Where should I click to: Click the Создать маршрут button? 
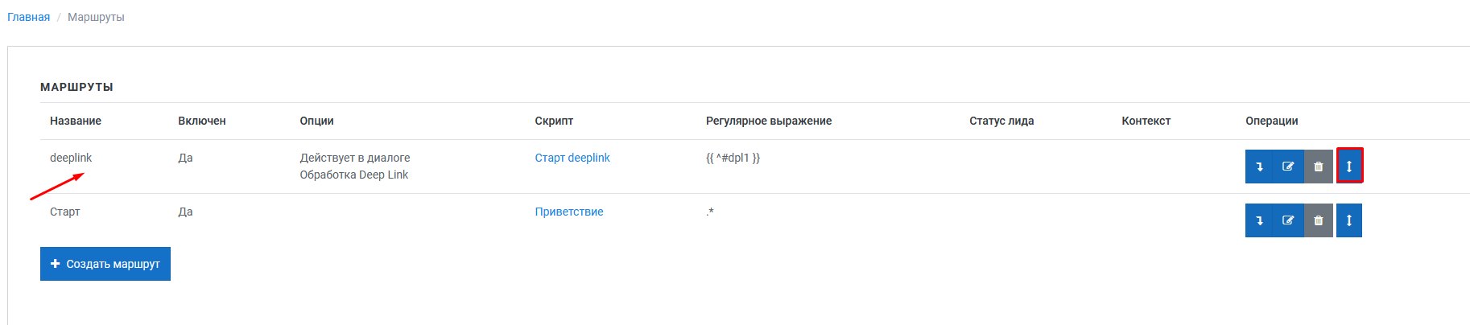(x=105, y=264)
